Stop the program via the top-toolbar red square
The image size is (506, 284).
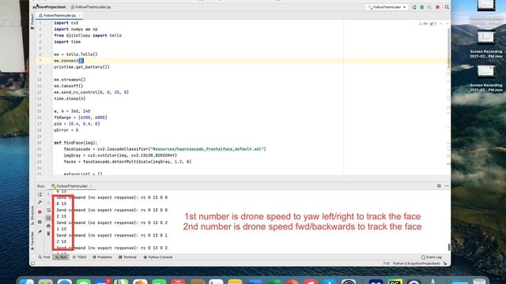point(437,7)
